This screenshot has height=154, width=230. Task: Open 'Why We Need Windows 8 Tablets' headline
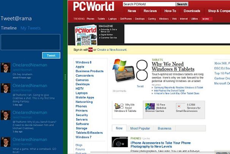click(173, 66)
